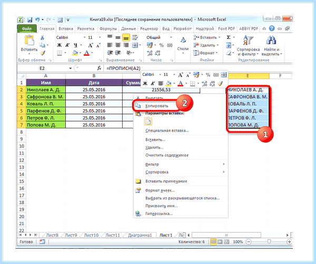Click Decrease Decimal icon in ribbon
This screenshot has width=316, height=264.
[x=157, y=53]
